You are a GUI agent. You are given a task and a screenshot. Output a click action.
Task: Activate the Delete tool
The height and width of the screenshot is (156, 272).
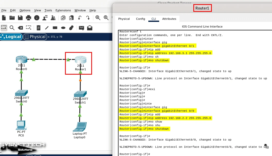tap(21, 28)
